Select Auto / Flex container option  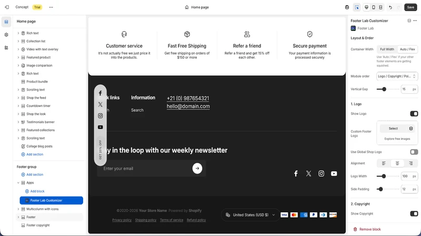(407, 49)
